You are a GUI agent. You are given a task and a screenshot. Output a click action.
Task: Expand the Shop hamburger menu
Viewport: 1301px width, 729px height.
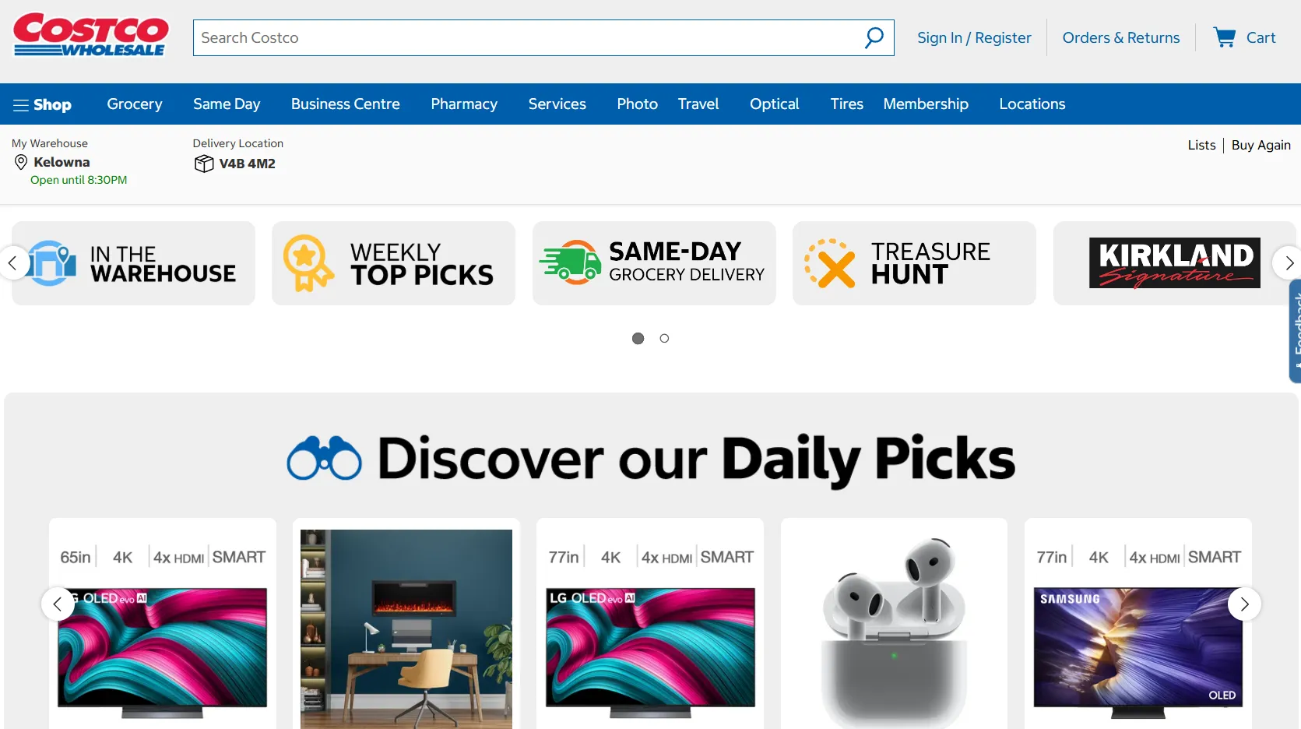coord(42,104)
